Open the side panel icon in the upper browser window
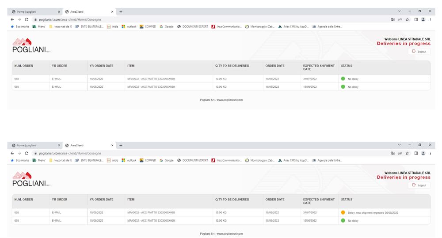Viewport: 442px width, 238px height. point(416,19)
